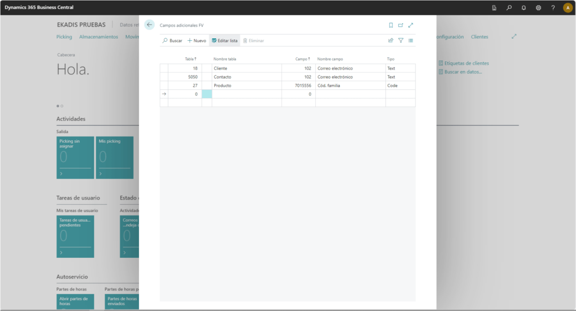Screen dimensions: 576x311
Task: Toggle the filter pane funnel icon
Action: click(400, 40)
